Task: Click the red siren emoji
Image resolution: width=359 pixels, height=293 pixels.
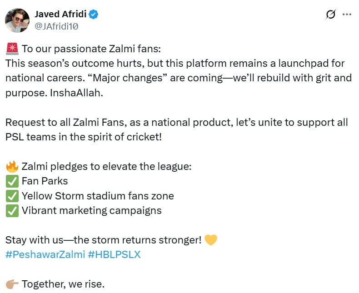Action: [12, 49]
